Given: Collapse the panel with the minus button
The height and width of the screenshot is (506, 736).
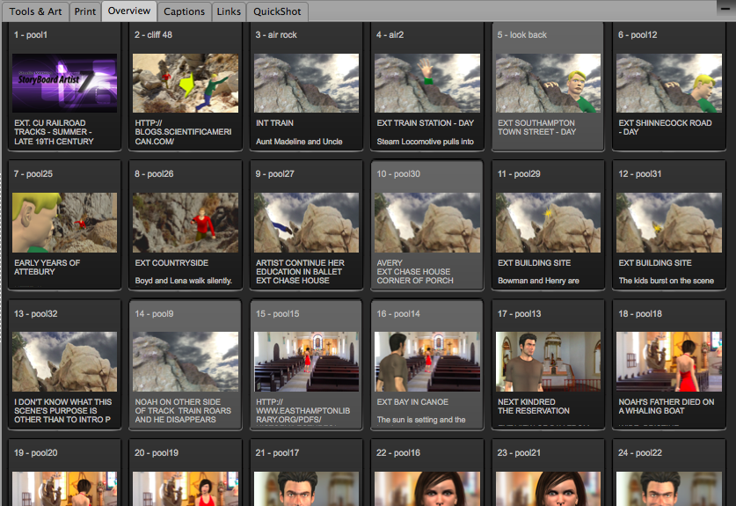Looking at the screenshot, I should [725, 8].
